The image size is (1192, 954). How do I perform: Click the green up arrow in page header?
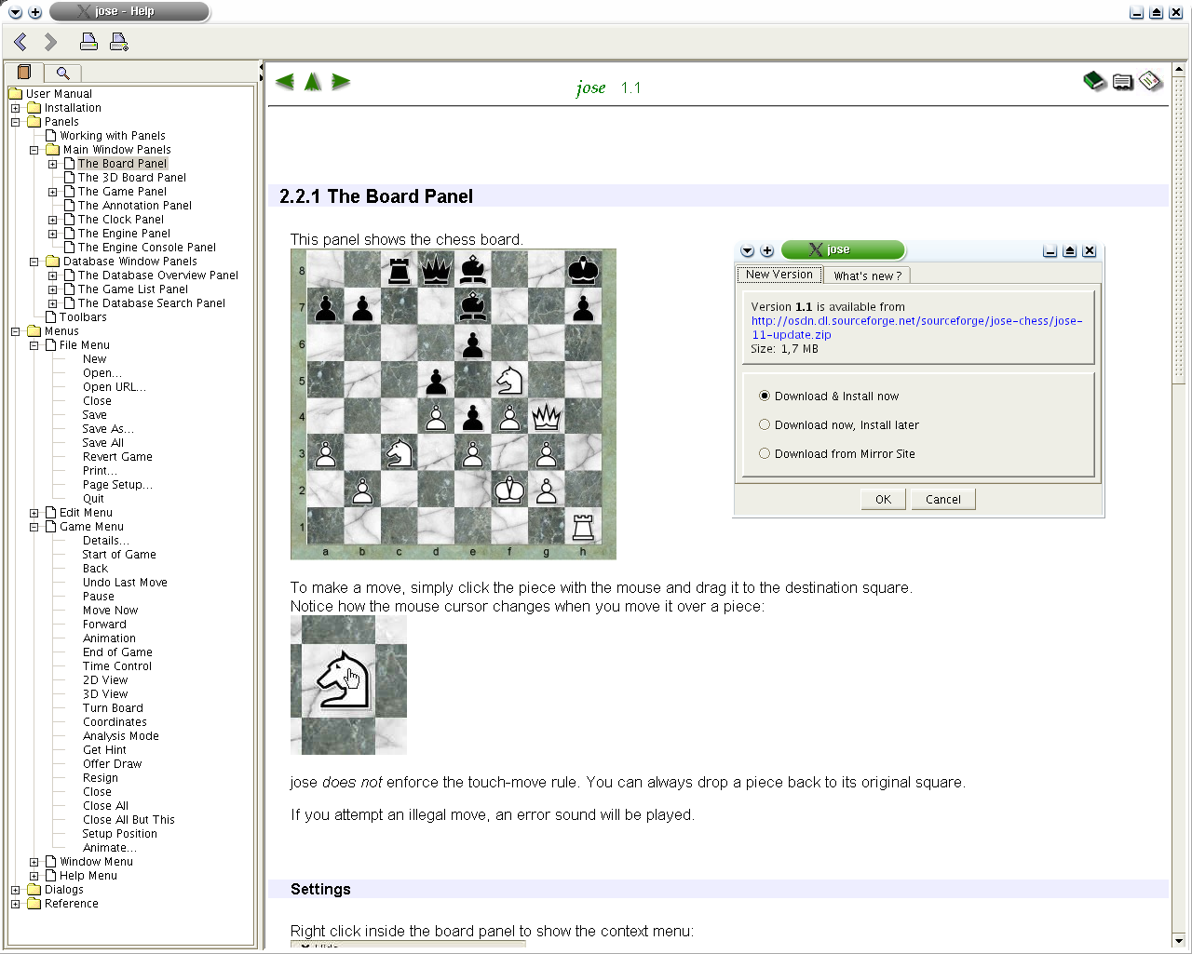[x=313, y=82]
